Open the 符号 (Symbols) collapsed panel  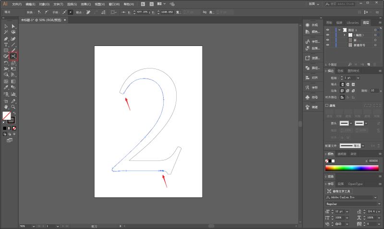click(312, 97)
